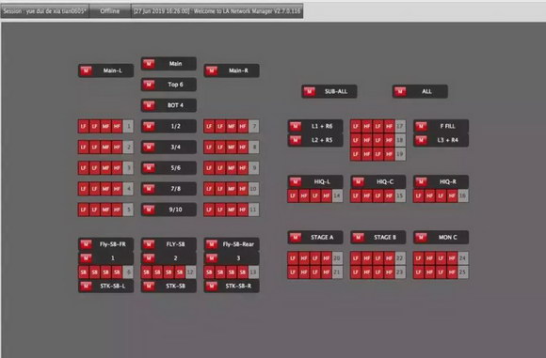
Task: Click the MON C group label
Action: [448, 238]
